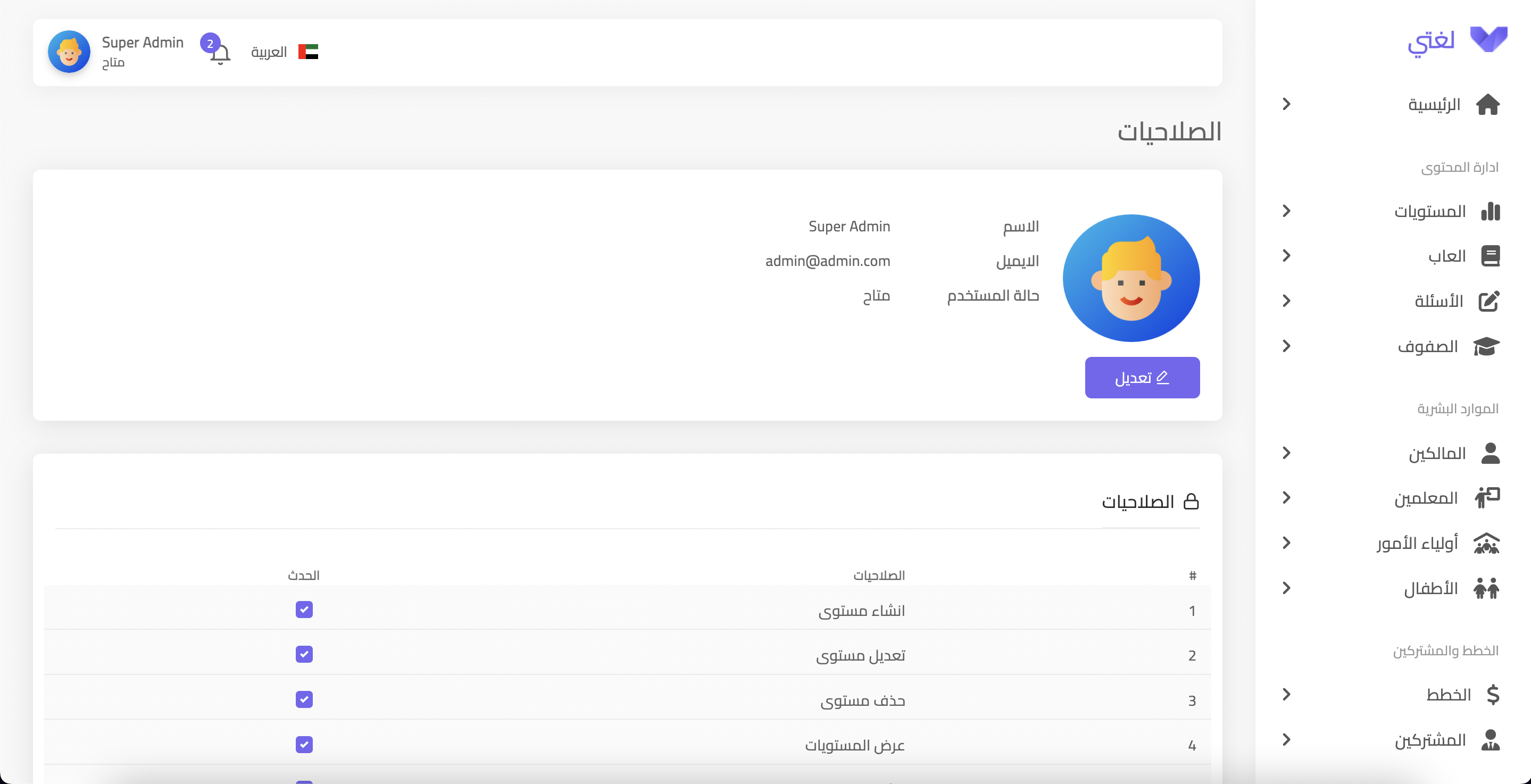The width and height of the screenshot is (1531, 784).
Task: Open the العربية language dropdown
Action: (x=284, y=52)
